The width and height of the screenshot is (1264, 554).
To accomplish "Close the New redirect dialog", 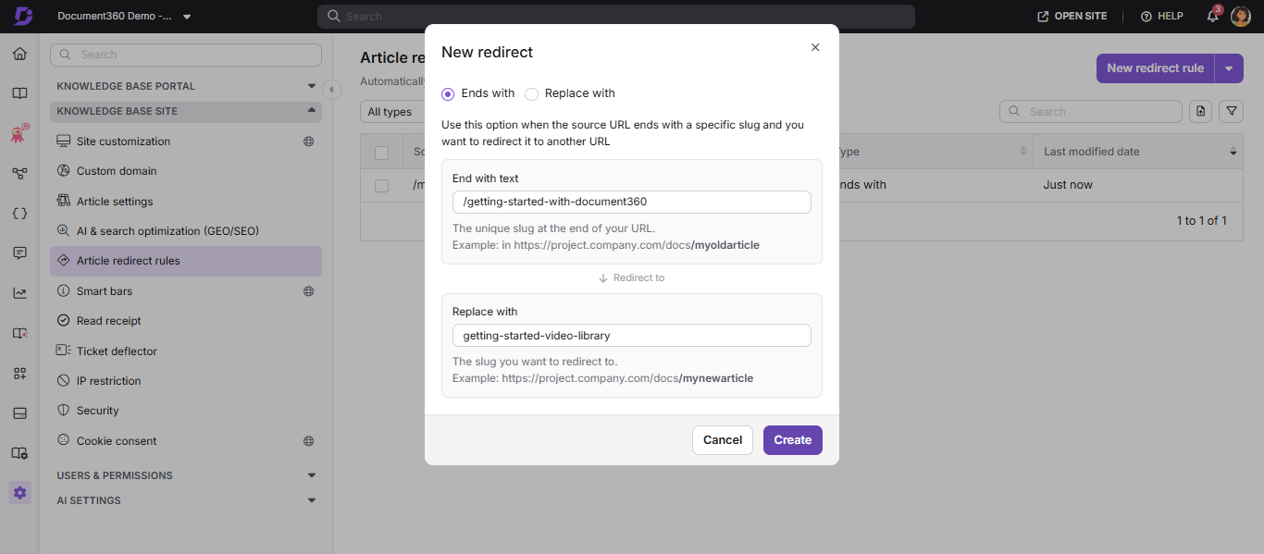I will click(815, 47).
